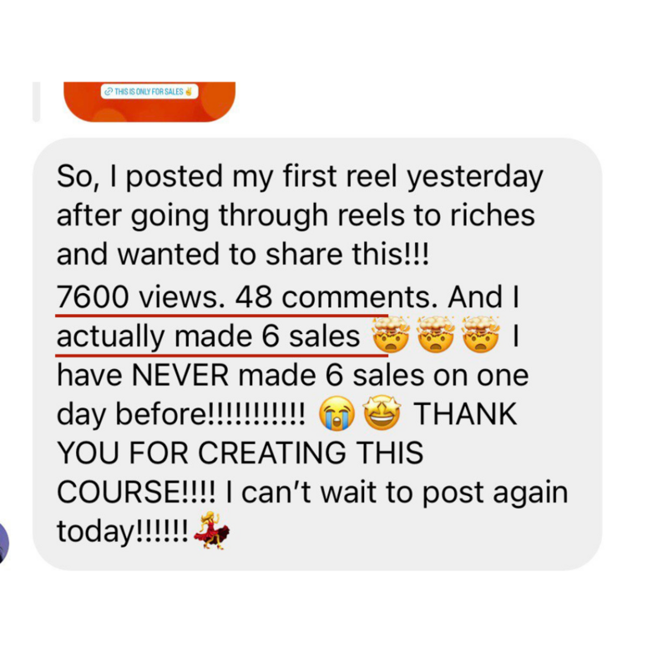Open the "THIS IS ONLY FOR SALES" link sticker

[x=149, y=91]
